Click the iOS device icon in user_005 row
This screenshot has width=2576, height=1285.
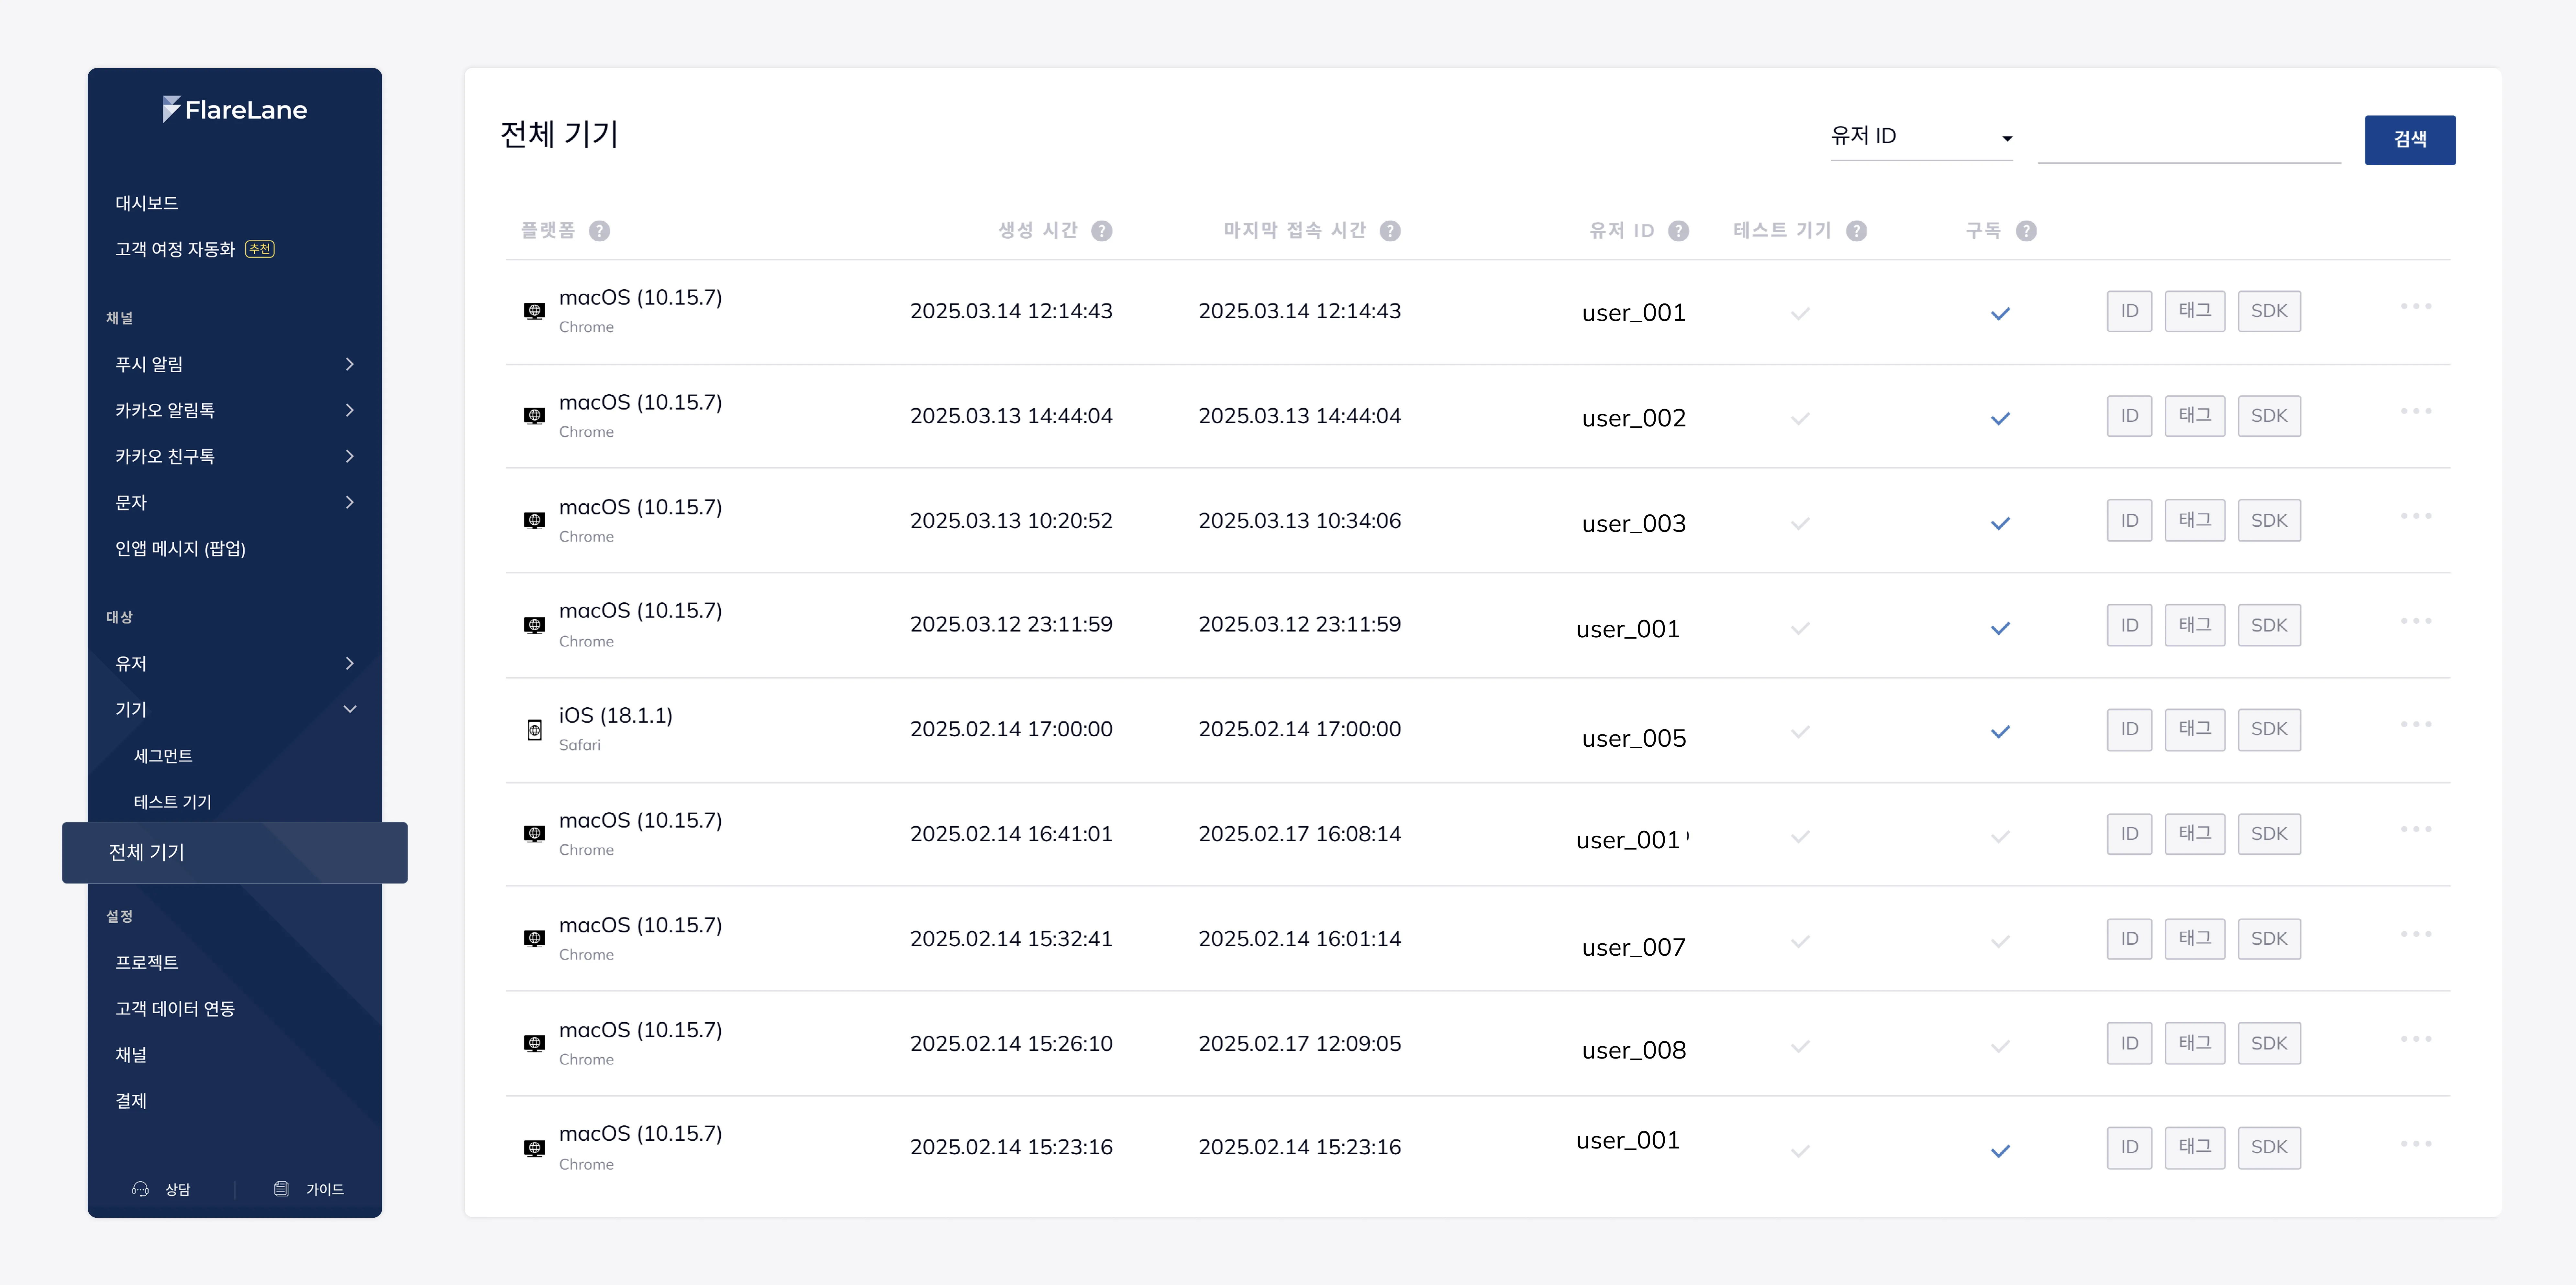534,730
